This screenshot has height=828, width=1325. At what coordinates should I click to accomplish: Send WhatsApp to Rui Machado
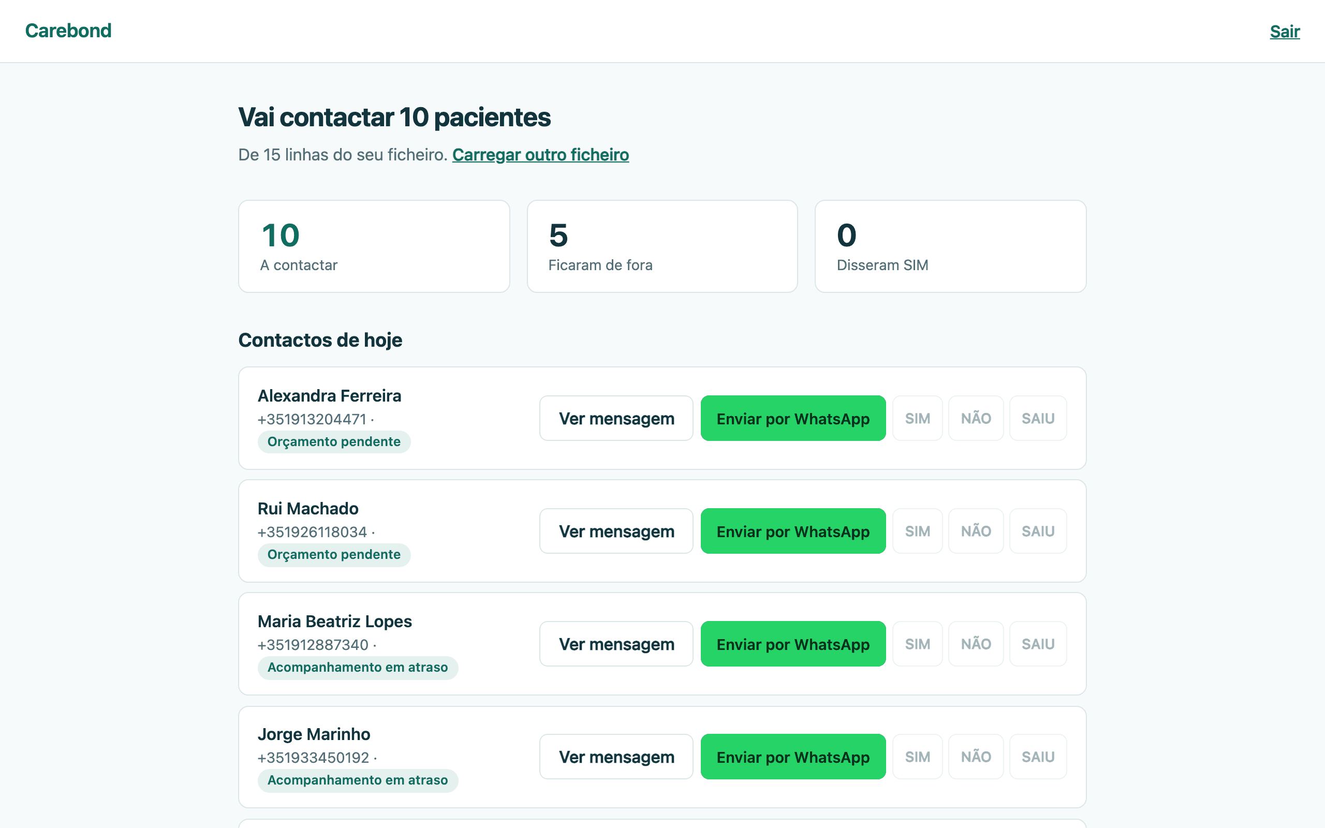tap(793, 531)
